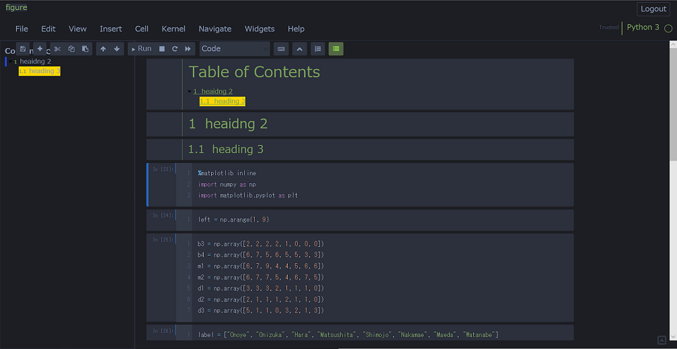Open the command palette keyboard icon
Screen dimensions: 677x349
tap(281, 49)
